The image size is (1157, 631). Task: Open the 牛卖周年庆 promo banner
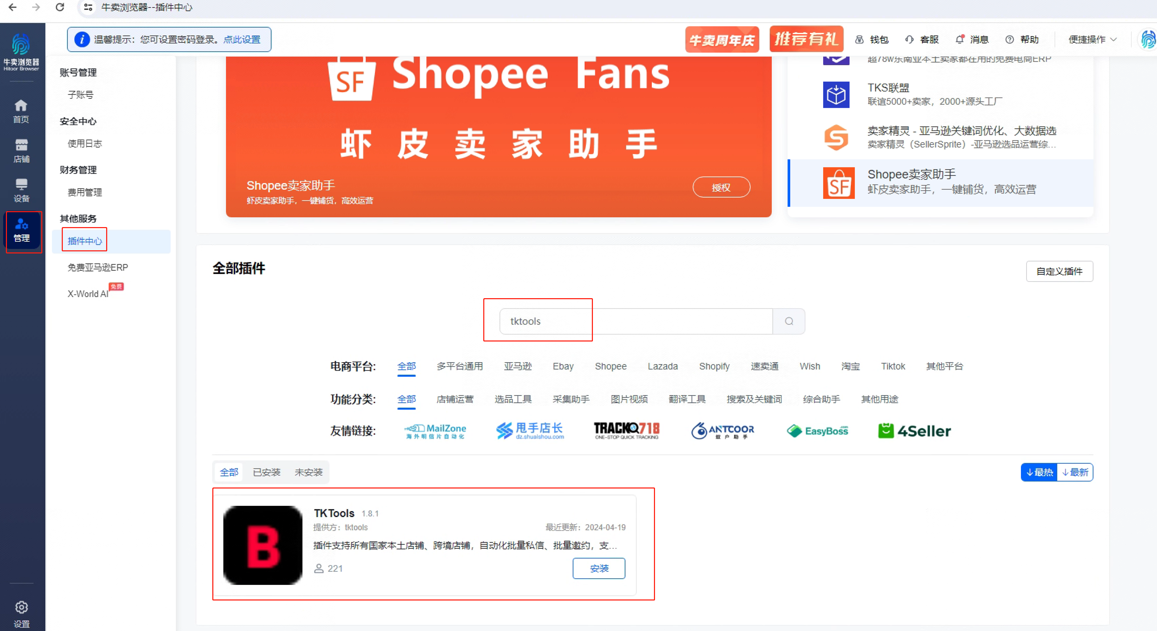point(722,40)
